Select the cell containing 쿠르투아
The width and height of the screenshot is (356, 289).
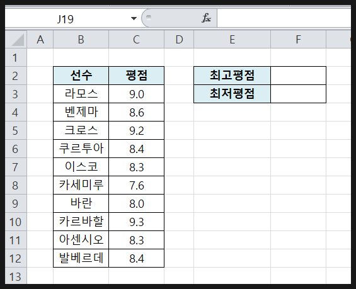(x=81, y=149)
